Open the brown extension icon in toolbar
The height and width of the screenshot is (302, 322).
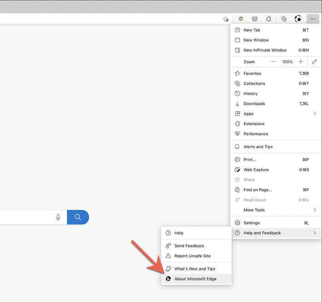(241, 19)
